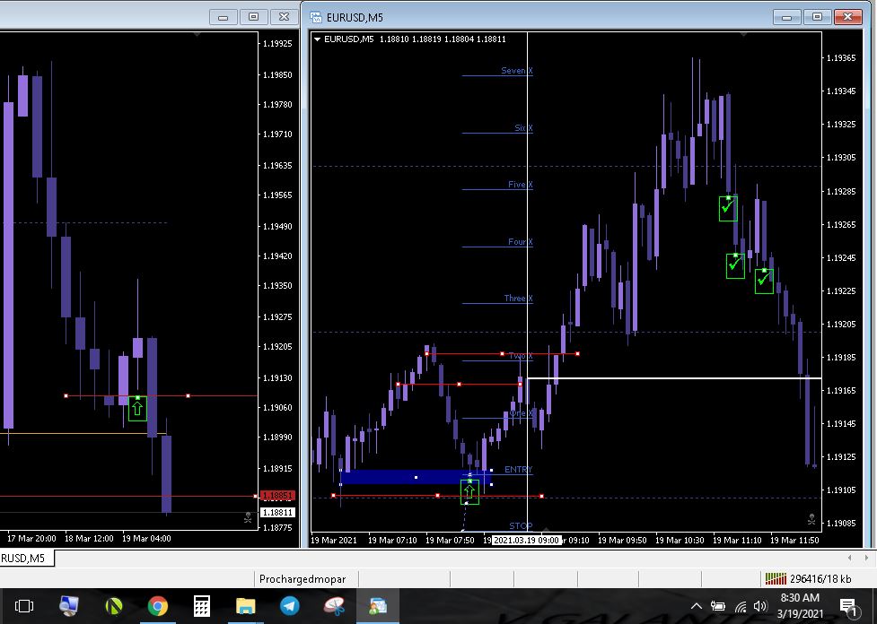Viewport: 877px width, 624px height.
Task: Open Telegram from the taskbar
Action: [x=290, y=606]
